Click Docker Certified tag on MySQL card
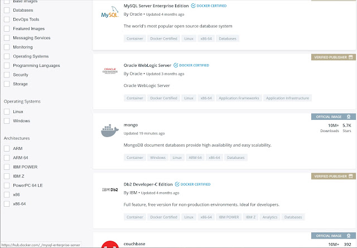This screenshot has width=357, height=248. [x=163, y=38]
